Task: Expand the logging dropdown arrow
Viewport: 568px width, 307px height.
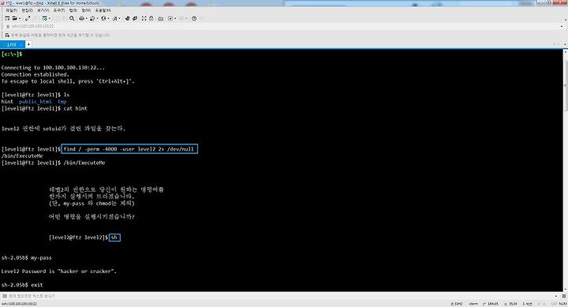Action: pos(175,18)
